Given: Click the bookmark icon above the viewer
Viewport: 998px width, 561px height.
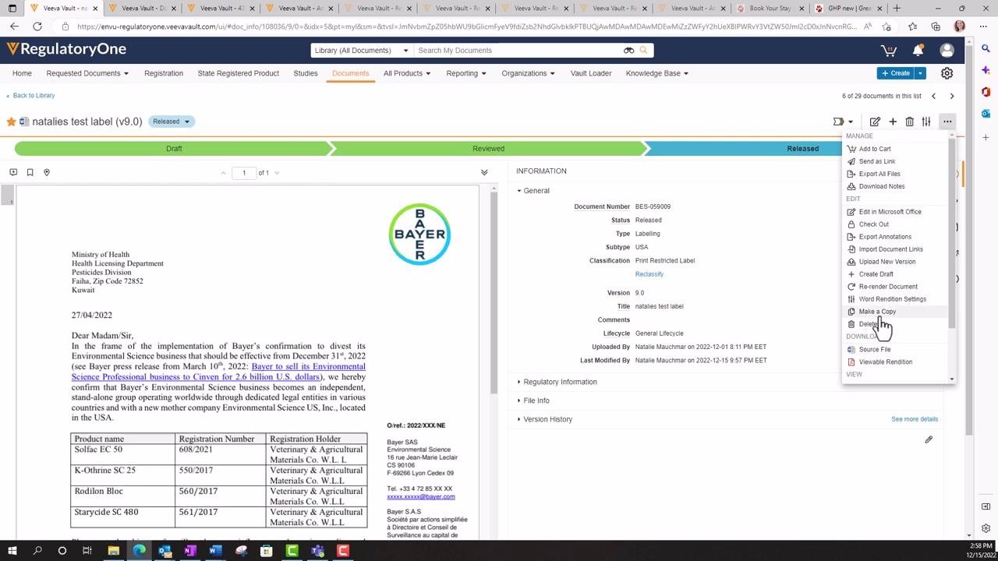Looking at the screenshot, I should [x=30, y=172].
